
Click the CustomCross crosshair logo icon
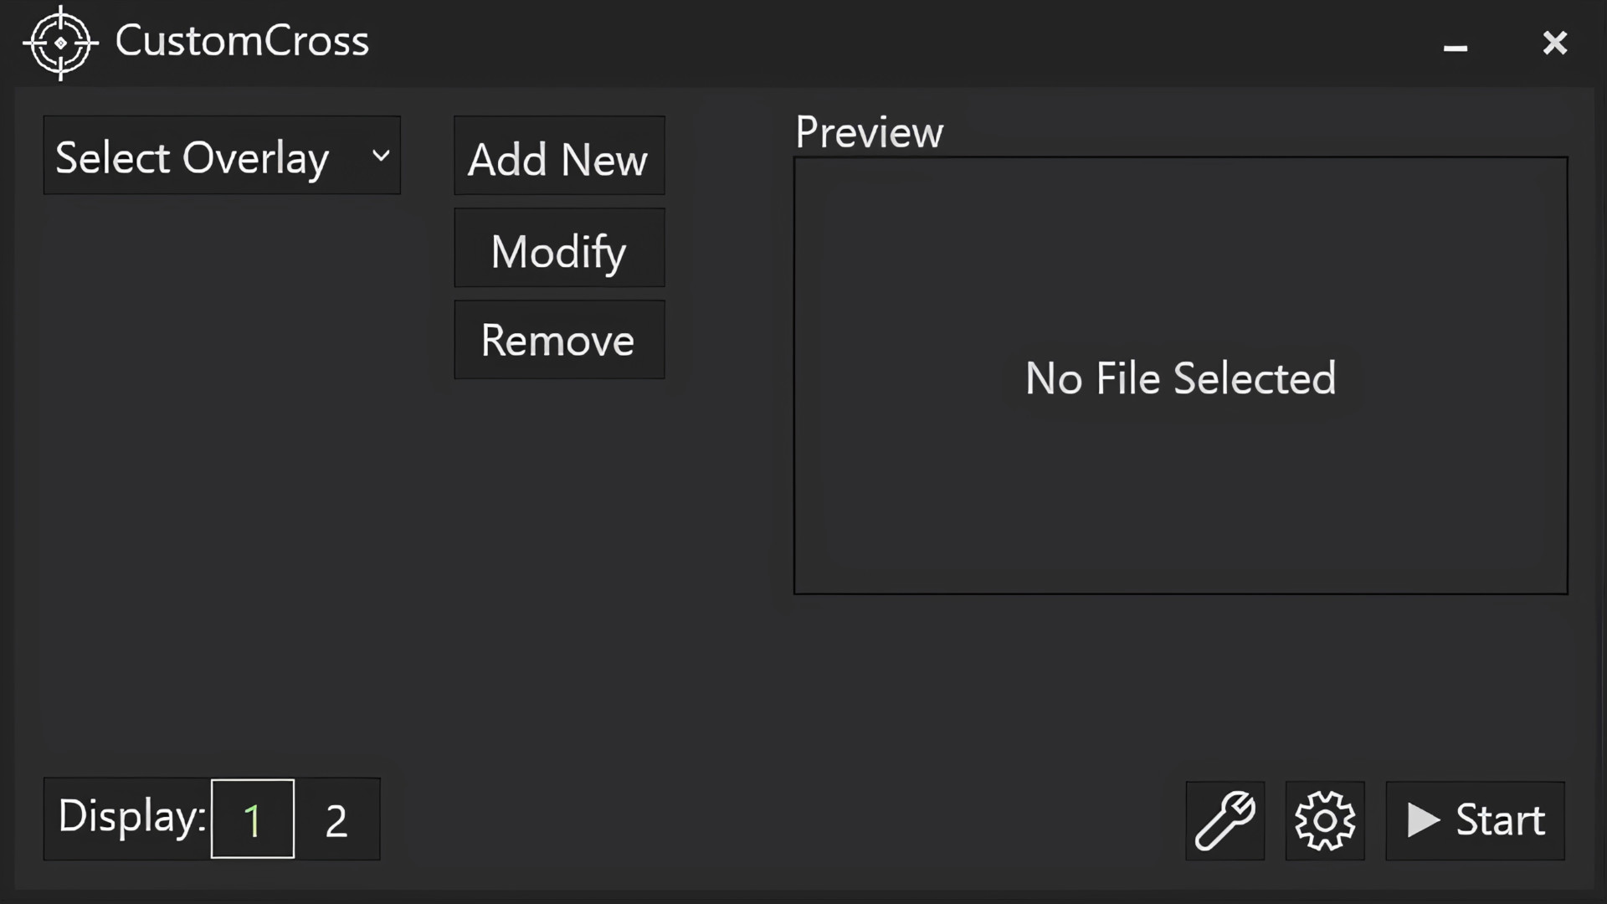tap(60, 44)
